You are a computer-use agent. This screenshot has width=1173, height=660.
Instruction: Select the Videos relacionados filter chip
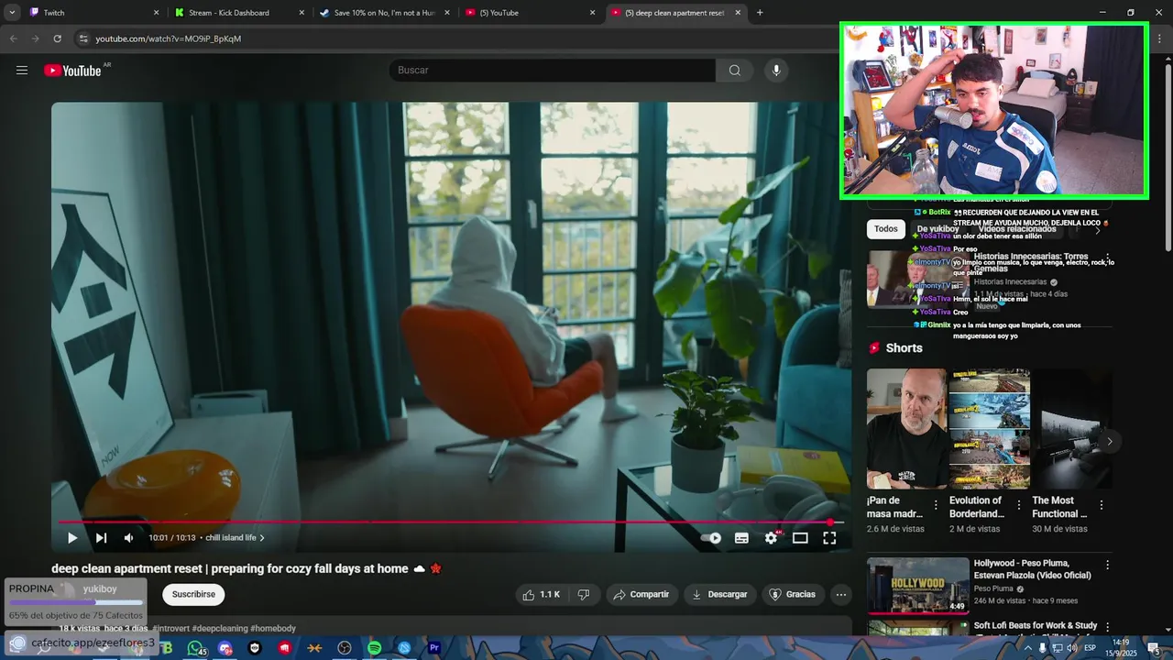coord(1017,229)
